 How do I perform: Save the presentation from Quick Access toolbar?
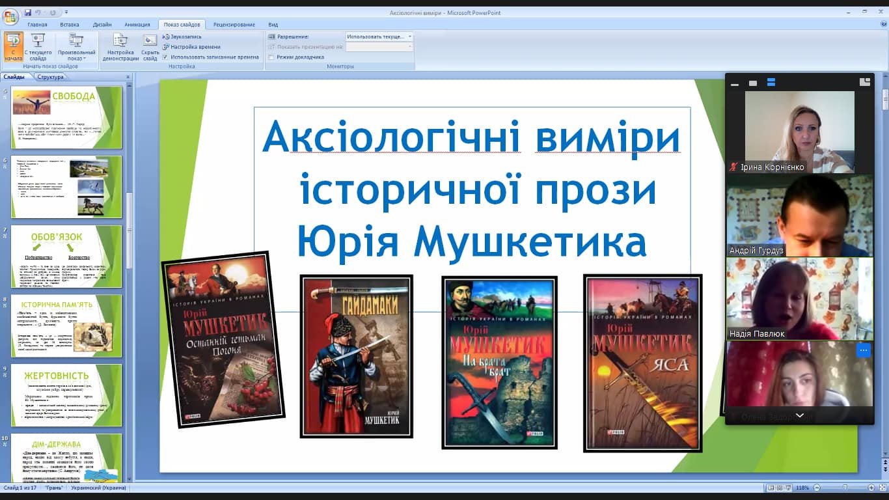click(28, 12)
